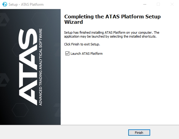Click the Finish button
The height and width of the screenshot is (139, 179).
tap(139, 133)
